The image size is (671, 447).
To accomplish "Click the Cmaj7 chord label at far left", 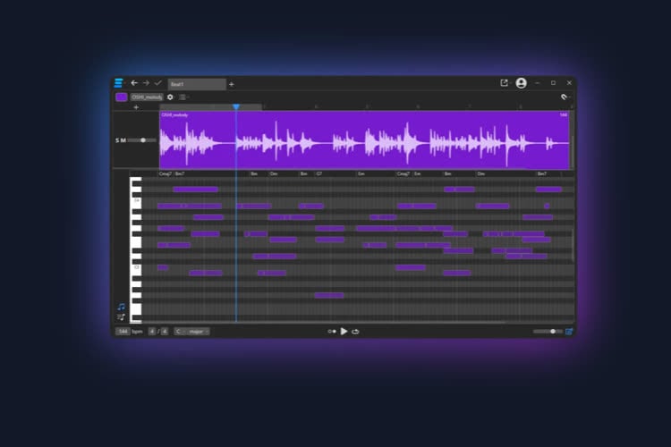I will (166, 173).
